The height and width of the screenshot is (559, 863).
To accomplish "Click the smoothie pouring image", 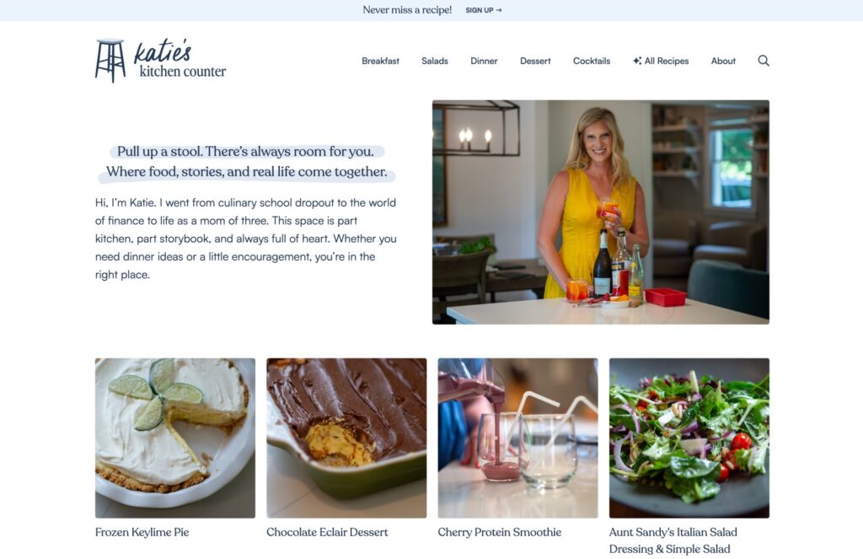I will click(518, 438).
